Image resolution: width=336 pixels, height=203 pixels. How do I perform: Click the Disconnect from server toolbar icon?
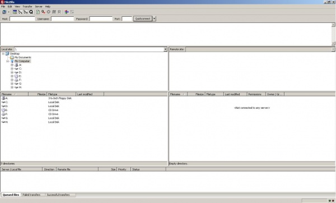(54, 12)
